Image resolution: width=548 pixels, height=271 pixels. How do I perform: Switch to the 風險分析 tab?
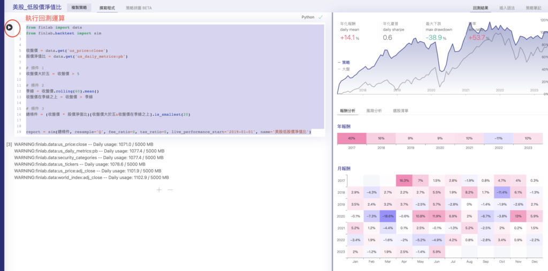coord(374,110)
